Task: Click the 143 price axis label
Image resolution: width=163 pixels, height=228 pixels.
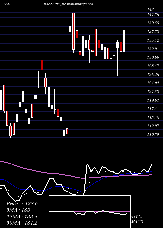Action: 150,10
